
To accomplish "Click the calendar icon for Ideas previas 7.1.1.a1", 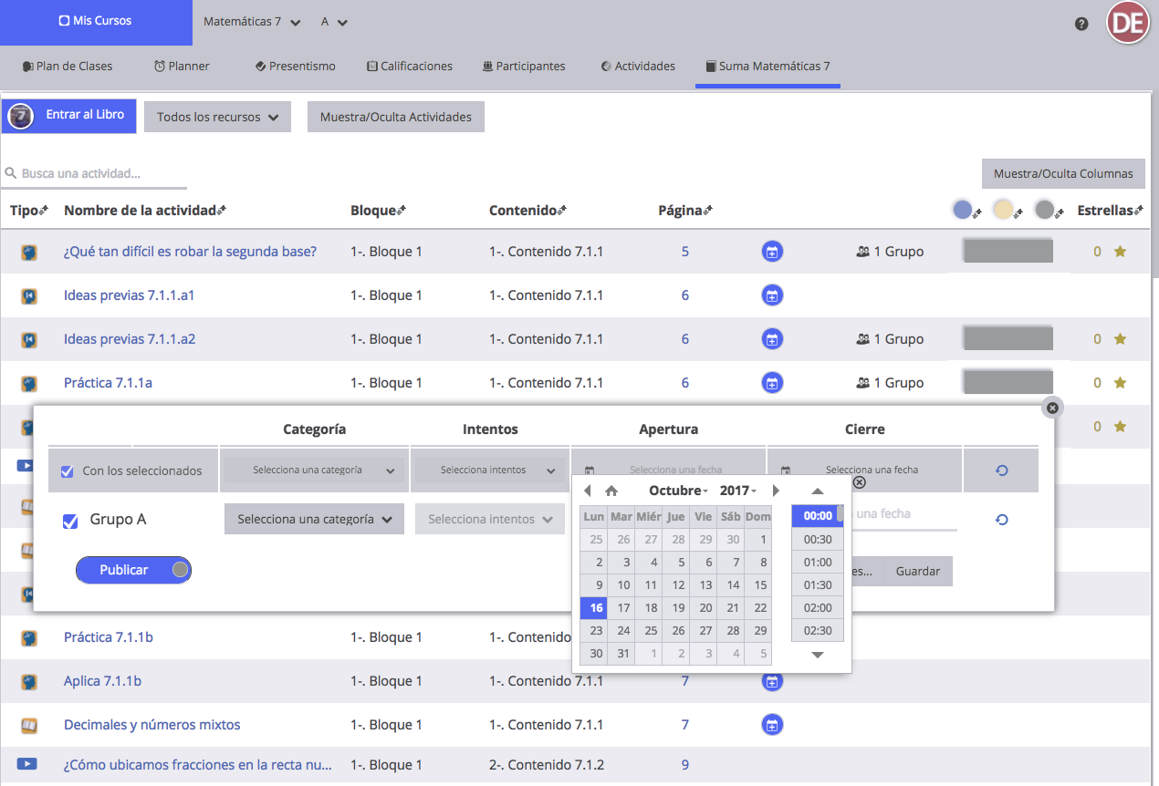I will click(x=772, y=295).
